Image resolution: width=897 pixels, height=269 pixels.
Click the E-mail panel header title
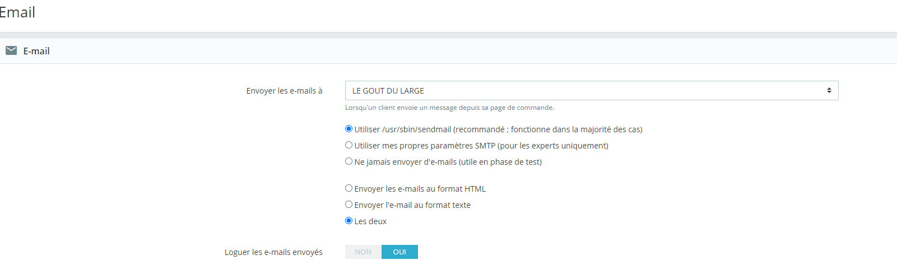pyautogui.click(x=36, y=51)
